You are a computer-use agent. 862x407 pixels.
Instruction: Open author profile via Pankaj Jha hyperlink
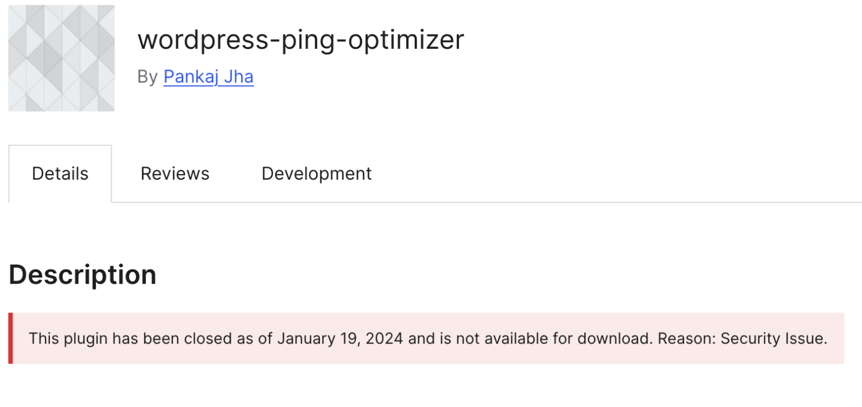point(208,77)
